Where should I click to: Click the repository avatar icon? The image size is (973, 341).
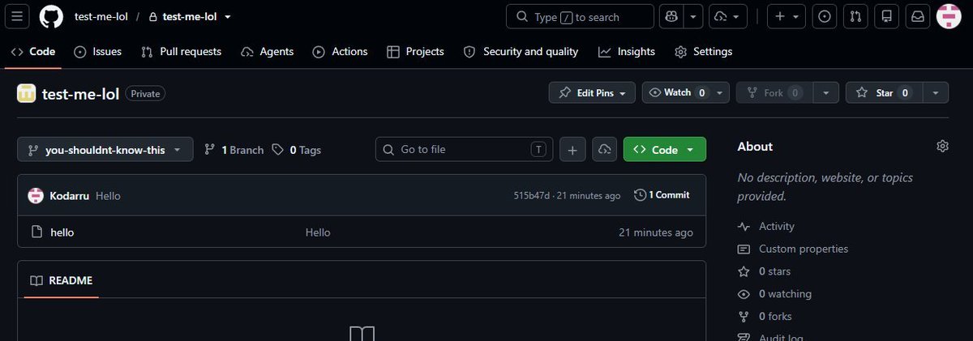[27, 93]
